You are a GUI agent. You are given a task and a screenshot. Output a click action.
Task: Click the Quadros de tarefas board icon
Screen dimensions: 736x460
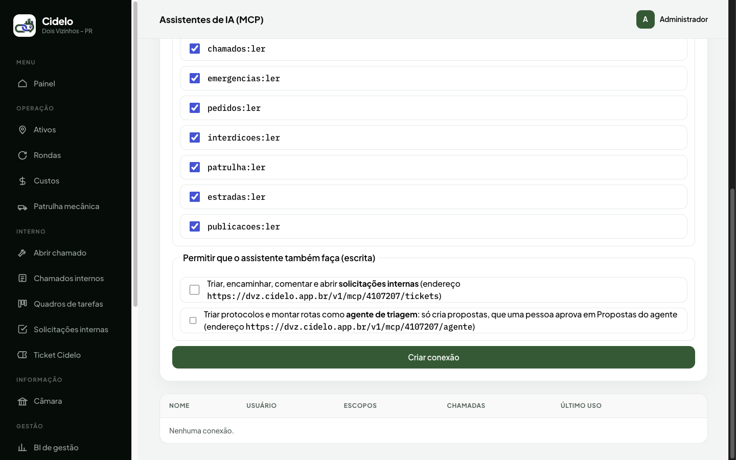pos(22,304)
